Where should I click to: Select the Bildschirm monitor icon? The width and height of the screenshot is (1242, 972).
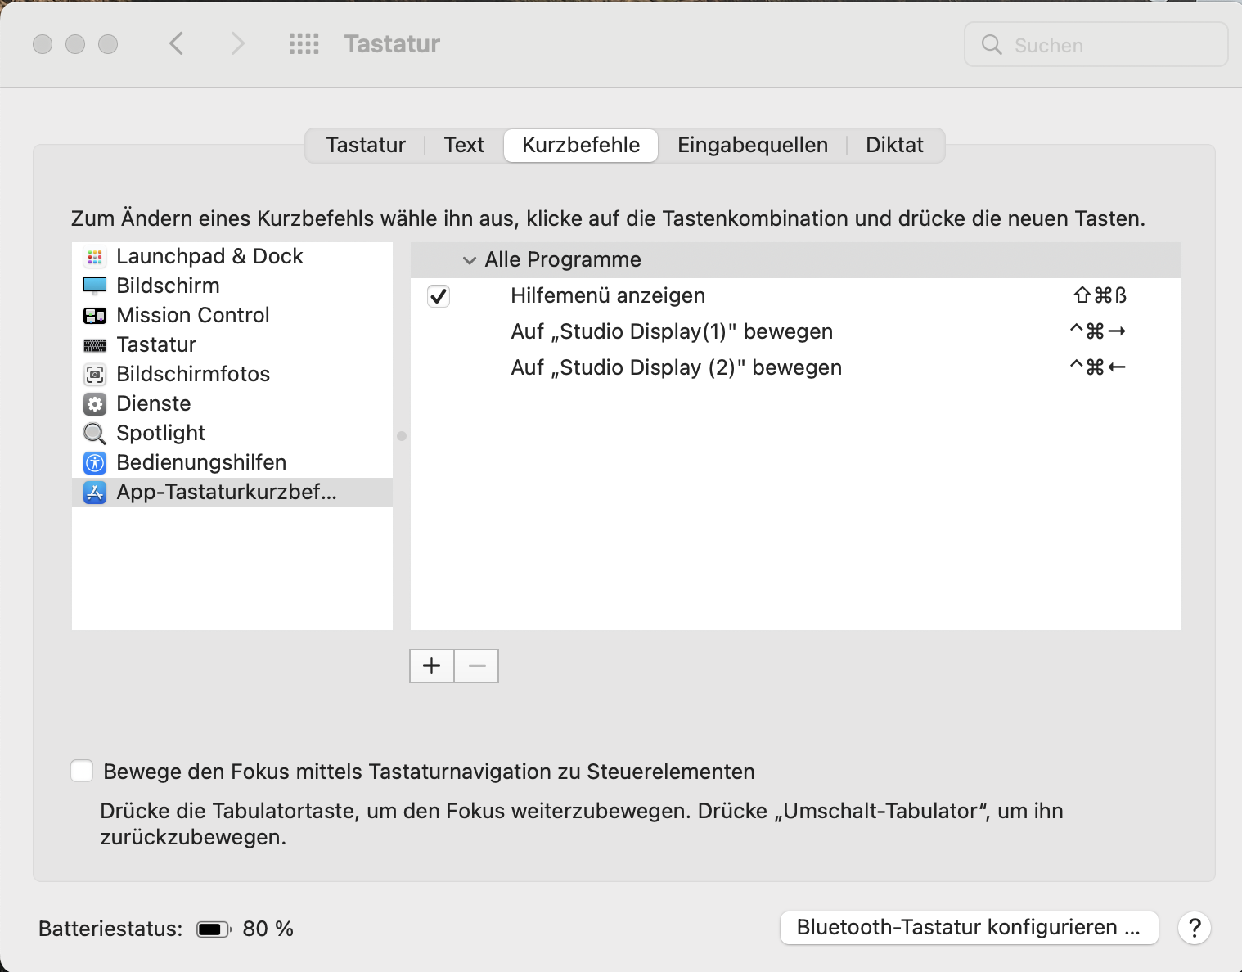tap(95, 286)
